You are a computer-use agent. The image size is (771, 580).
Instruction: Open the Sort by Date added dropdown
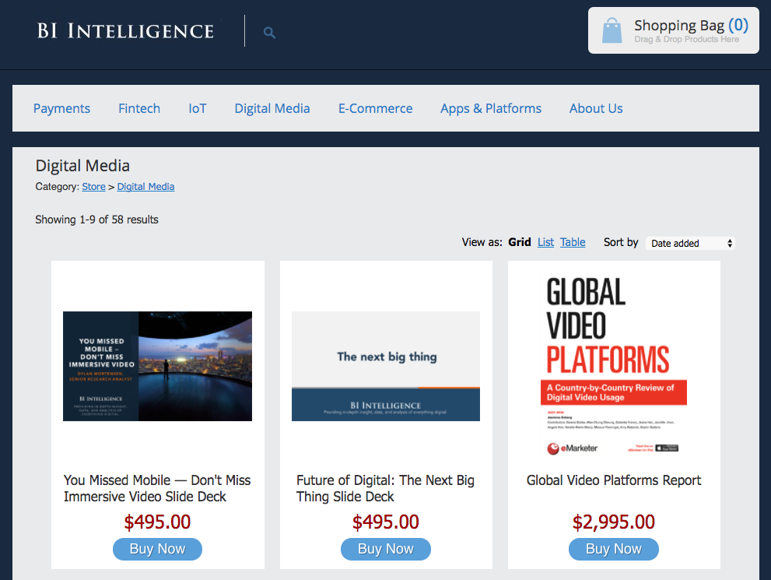click(x=690, y=243)
